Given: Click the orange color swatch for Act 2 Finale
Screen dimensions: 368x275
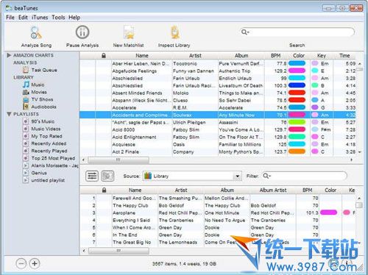Looking at the screenshot, I should point(297,151).
